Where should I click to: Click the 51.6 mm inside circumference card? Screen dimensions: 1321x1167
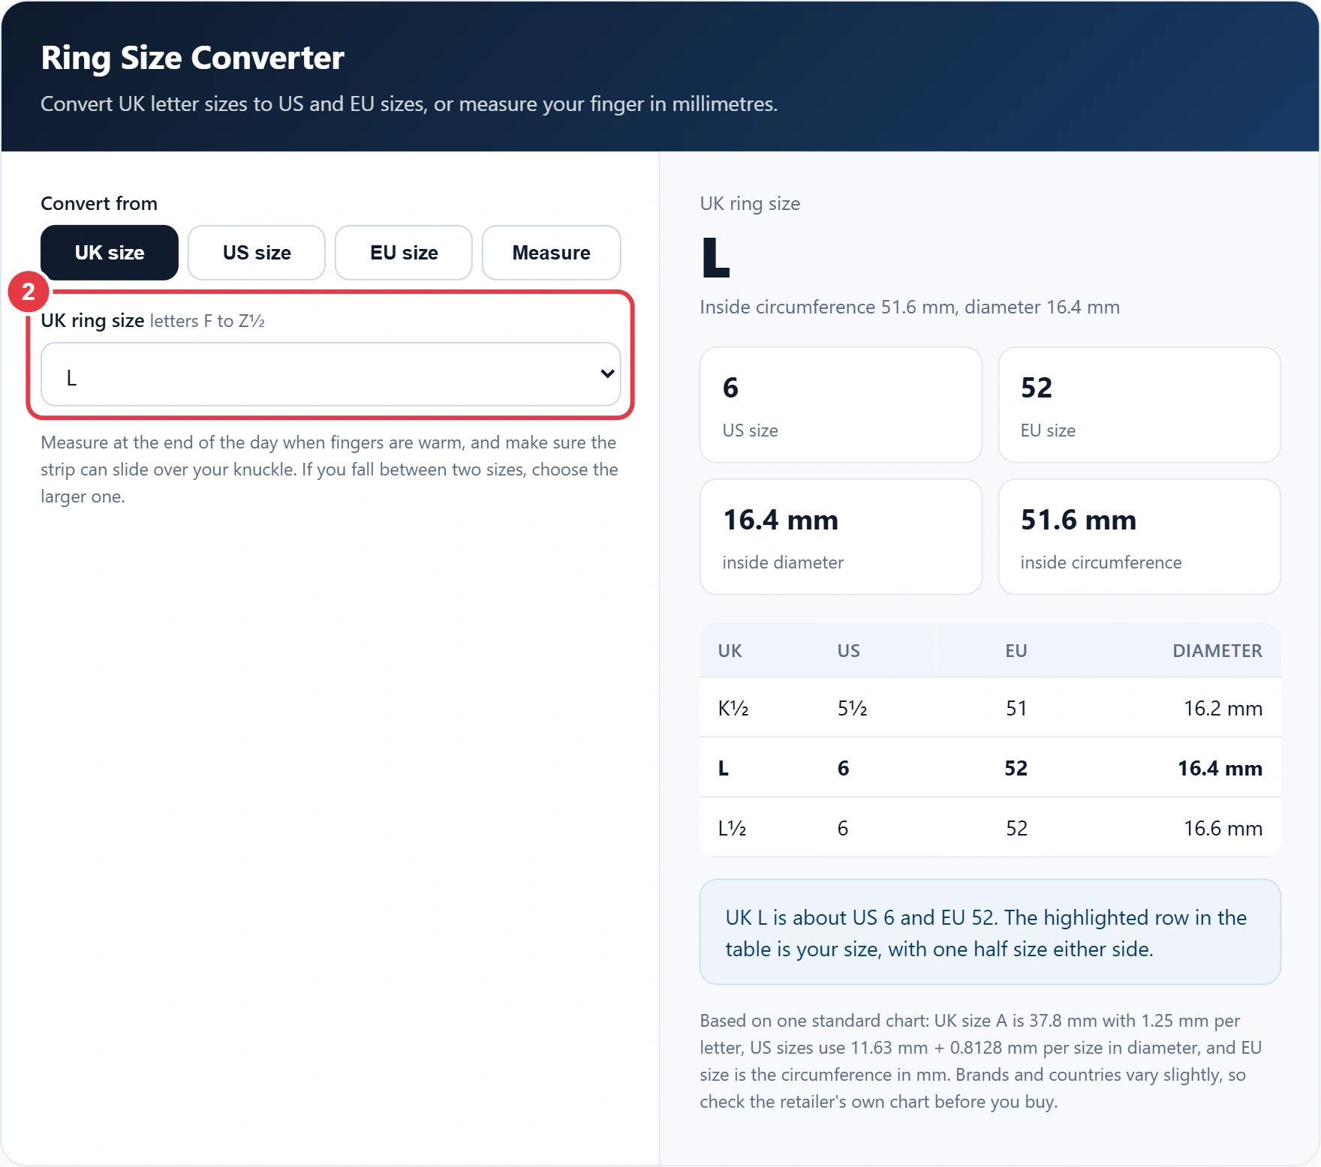tap(1139, 537)
